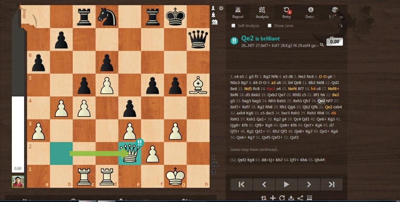The image size is (400, 202).
Task: Go to move 9. a3 in the list
Action: coord(273,83)
